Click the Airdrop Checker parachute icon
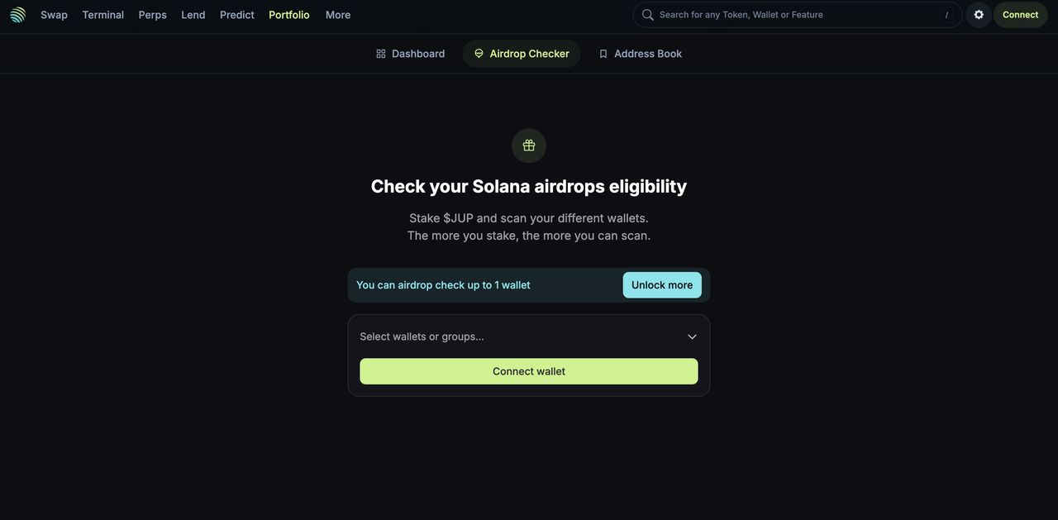Image resolution: width=1058 pixels, height=520 pixels. coord(479,54)
